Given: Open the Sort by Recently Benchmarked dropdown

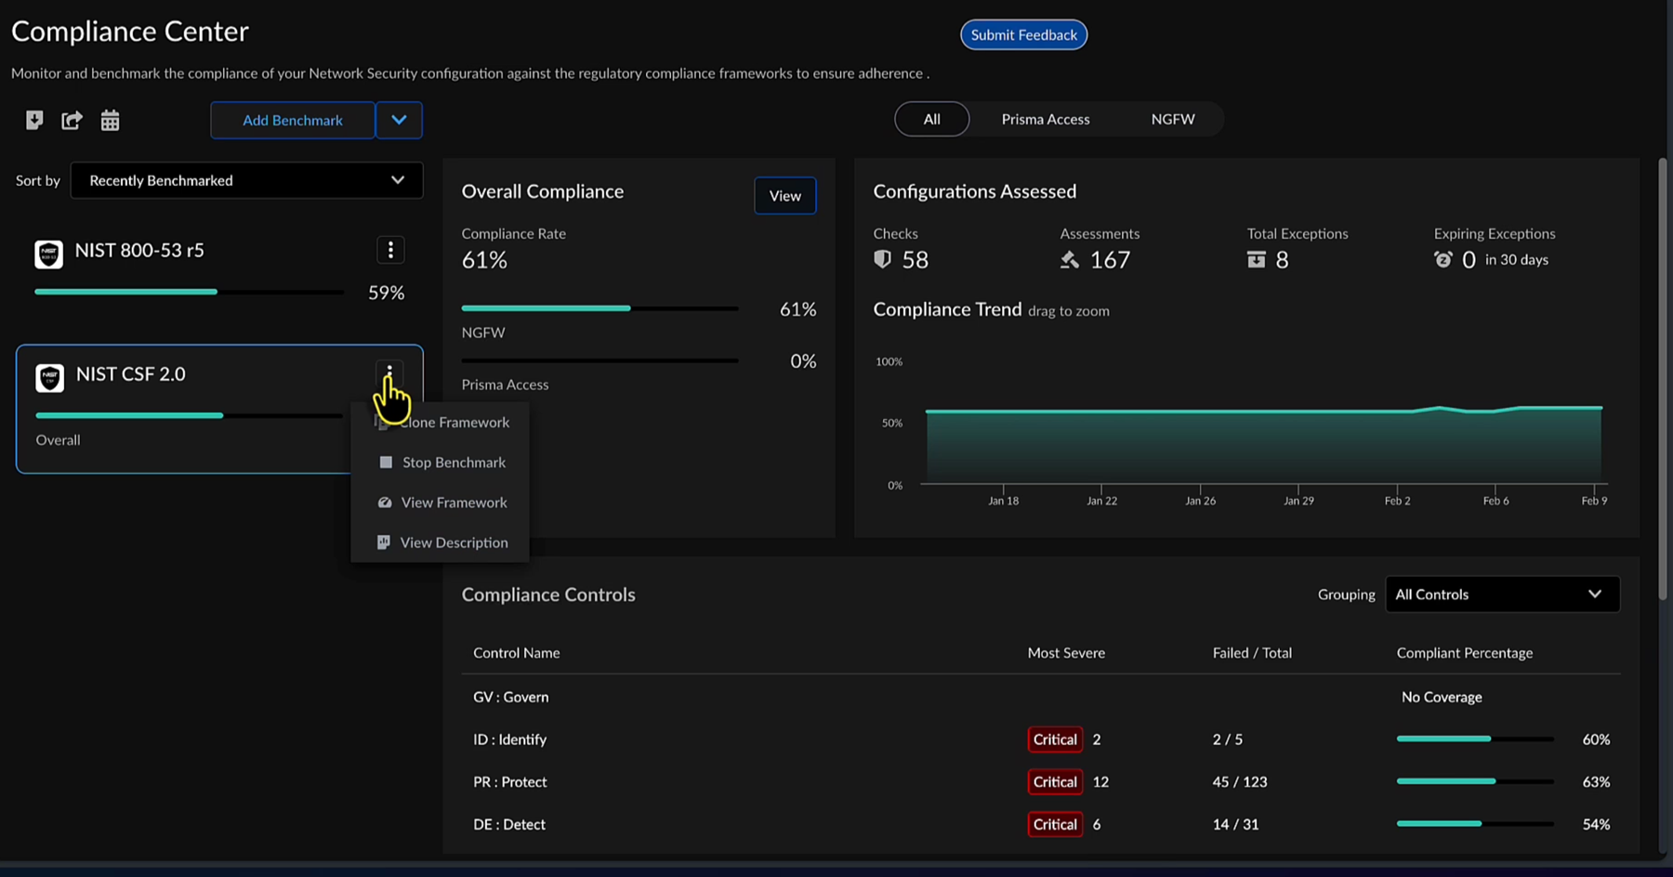Looking at the screenshot, I should pyautogui.click(x=246, y=180).
